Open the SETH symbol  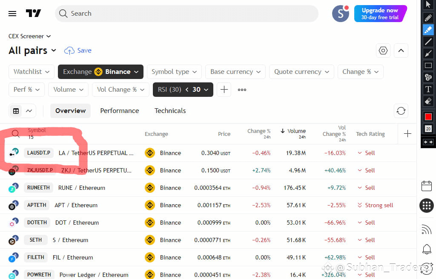click(36, 240)
